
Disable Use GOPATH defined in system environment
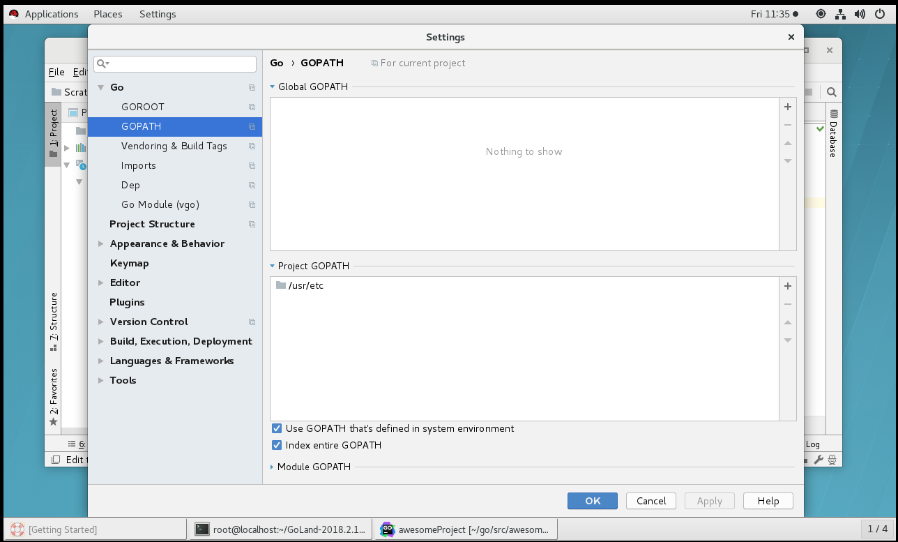[277, 428]
